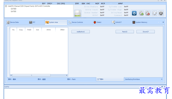Switch to the PST tab
The height and width of the screenshot is (99, 172).
(34, 22)
